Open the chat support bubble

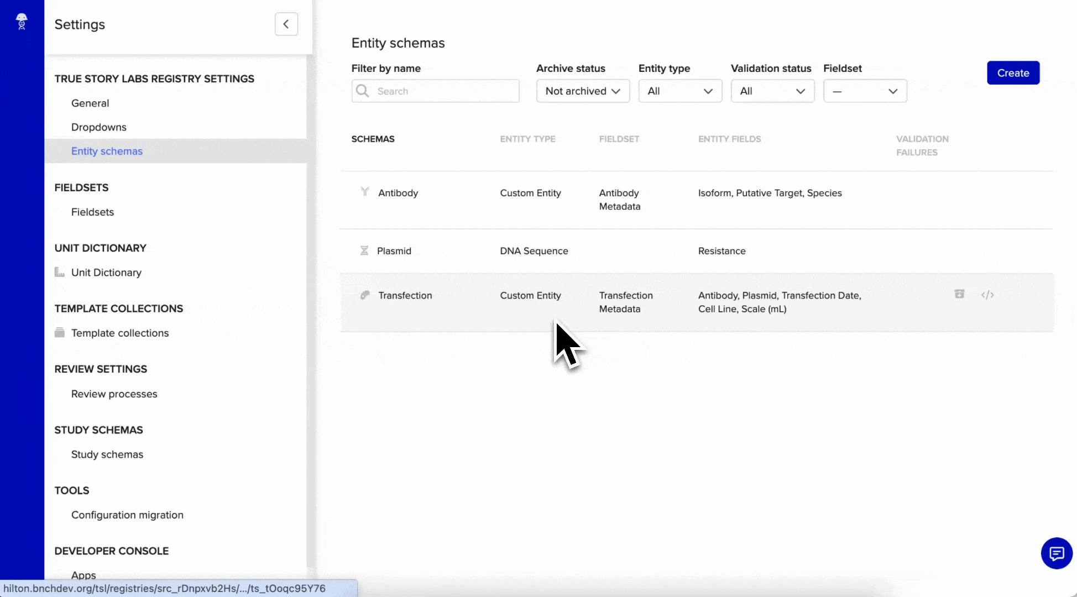(1057, 553)
